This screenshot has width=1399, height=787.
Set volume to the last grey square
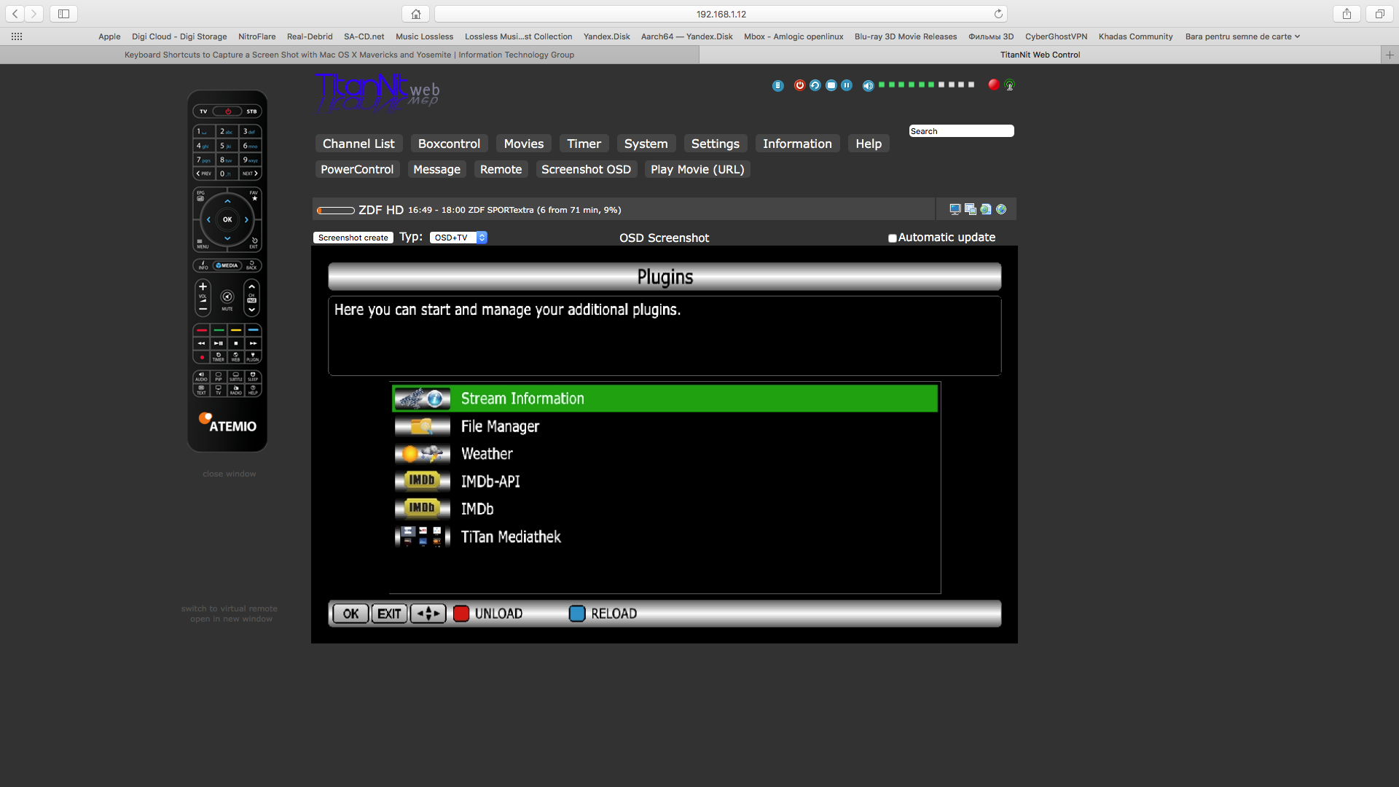971,85
